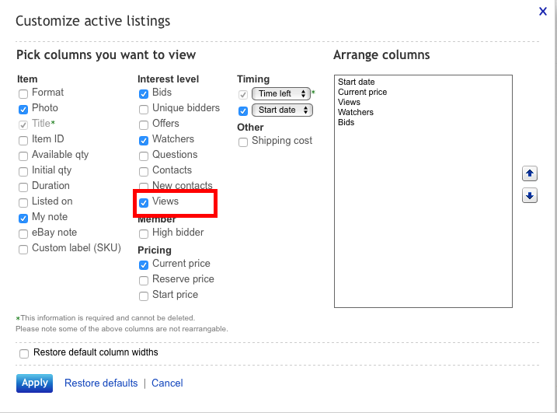Enable New contacts column

tap(144, 187)
